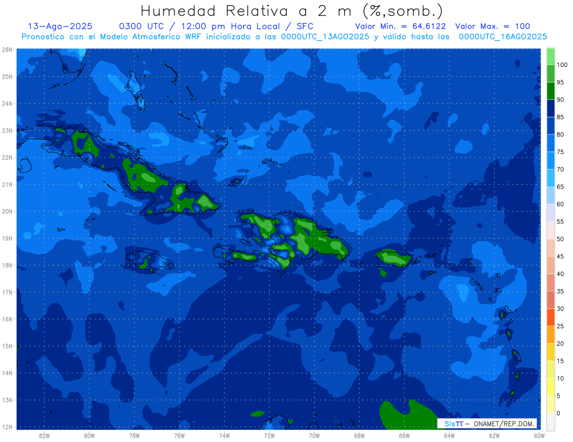The height and width of the screenshot is (442, 573).
Task: Click the latitude label '22N'
Action: tap(7, 157)
